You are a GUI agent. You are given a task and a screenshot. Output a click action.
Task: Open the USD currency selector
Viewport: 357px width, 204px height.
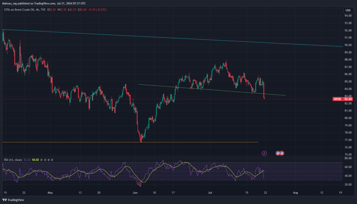pos(348,10)
